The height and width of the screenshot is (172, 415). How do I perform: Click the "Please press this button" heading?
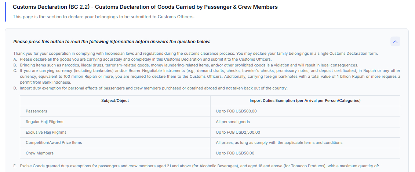tap(112, 42)
